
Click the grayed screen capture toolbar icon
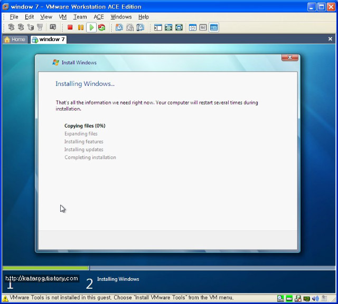53,27
